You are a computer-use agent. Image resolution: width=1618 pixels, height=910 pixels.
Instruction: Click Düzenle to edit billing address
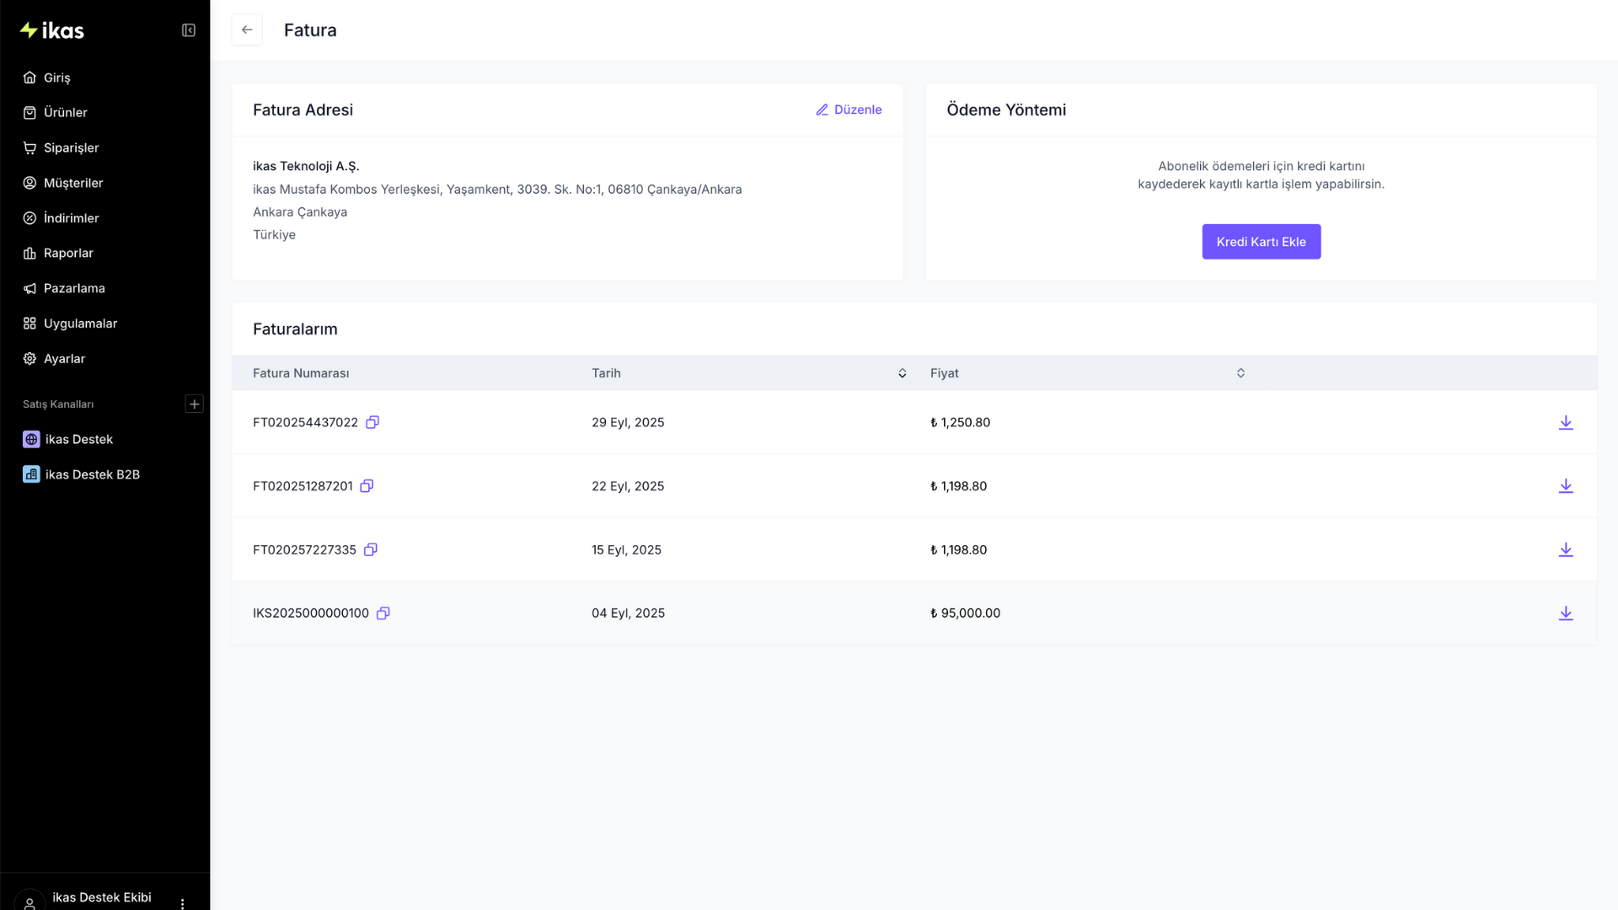point(849,110)
